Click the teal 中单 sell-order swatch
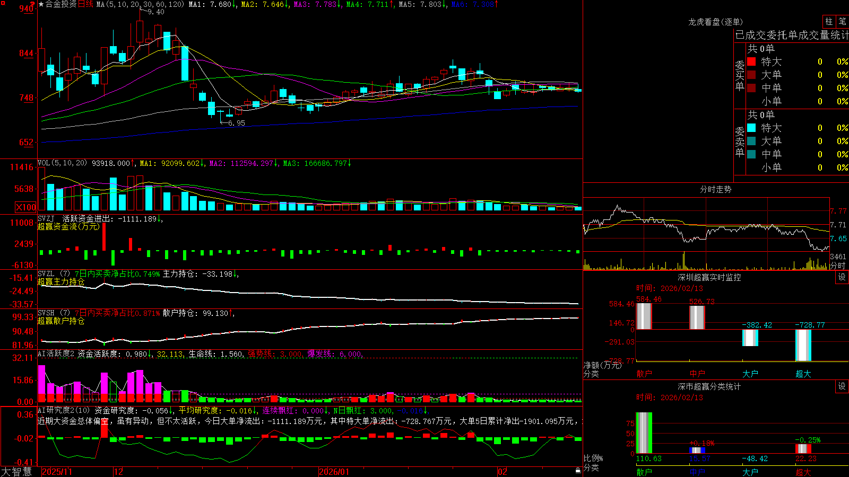 pyautogui.click(x=751, y=154)
